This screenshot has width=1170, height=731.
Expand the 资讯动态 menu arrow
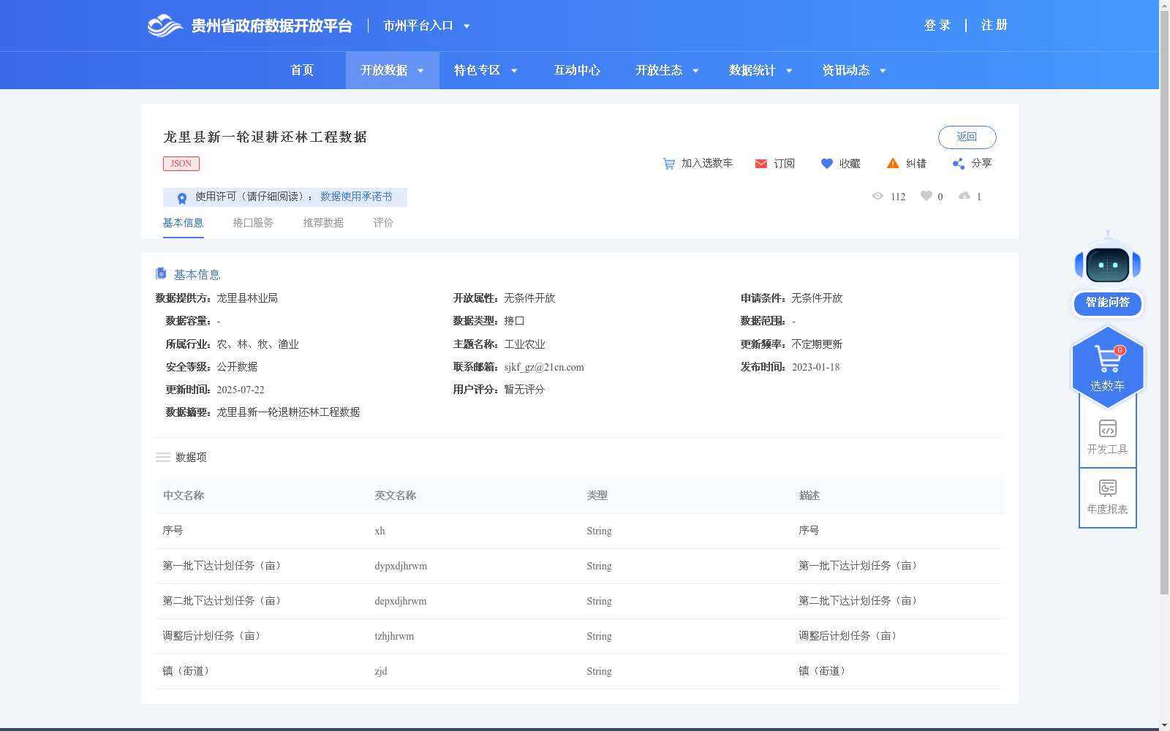883,71
